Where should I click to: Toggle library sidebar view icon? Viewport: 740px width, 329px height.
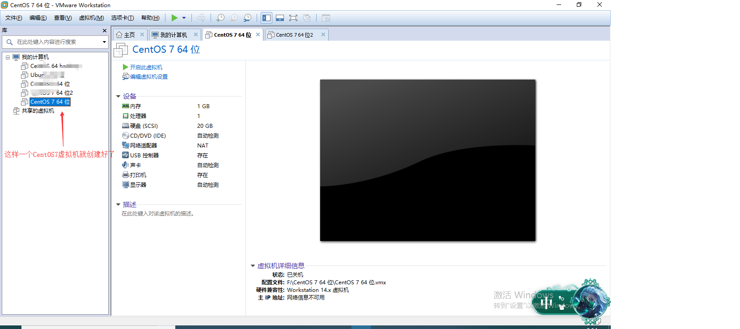[x=266, y=18]
